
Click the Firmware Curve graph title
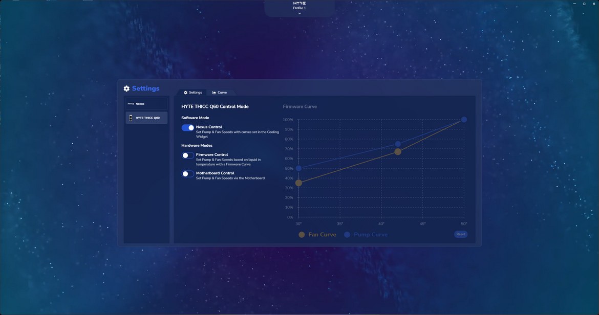point(300,107)
